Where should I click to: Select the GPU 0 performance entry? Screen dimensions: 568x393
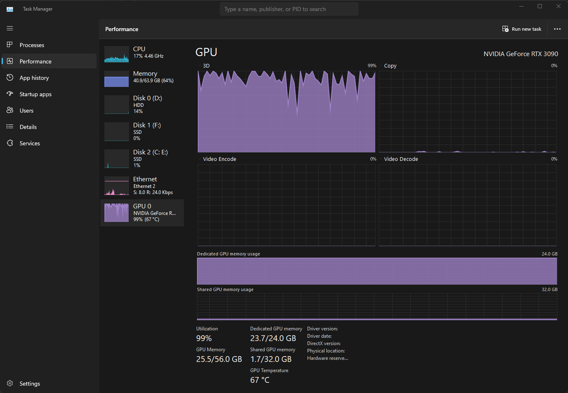(142, 213)
